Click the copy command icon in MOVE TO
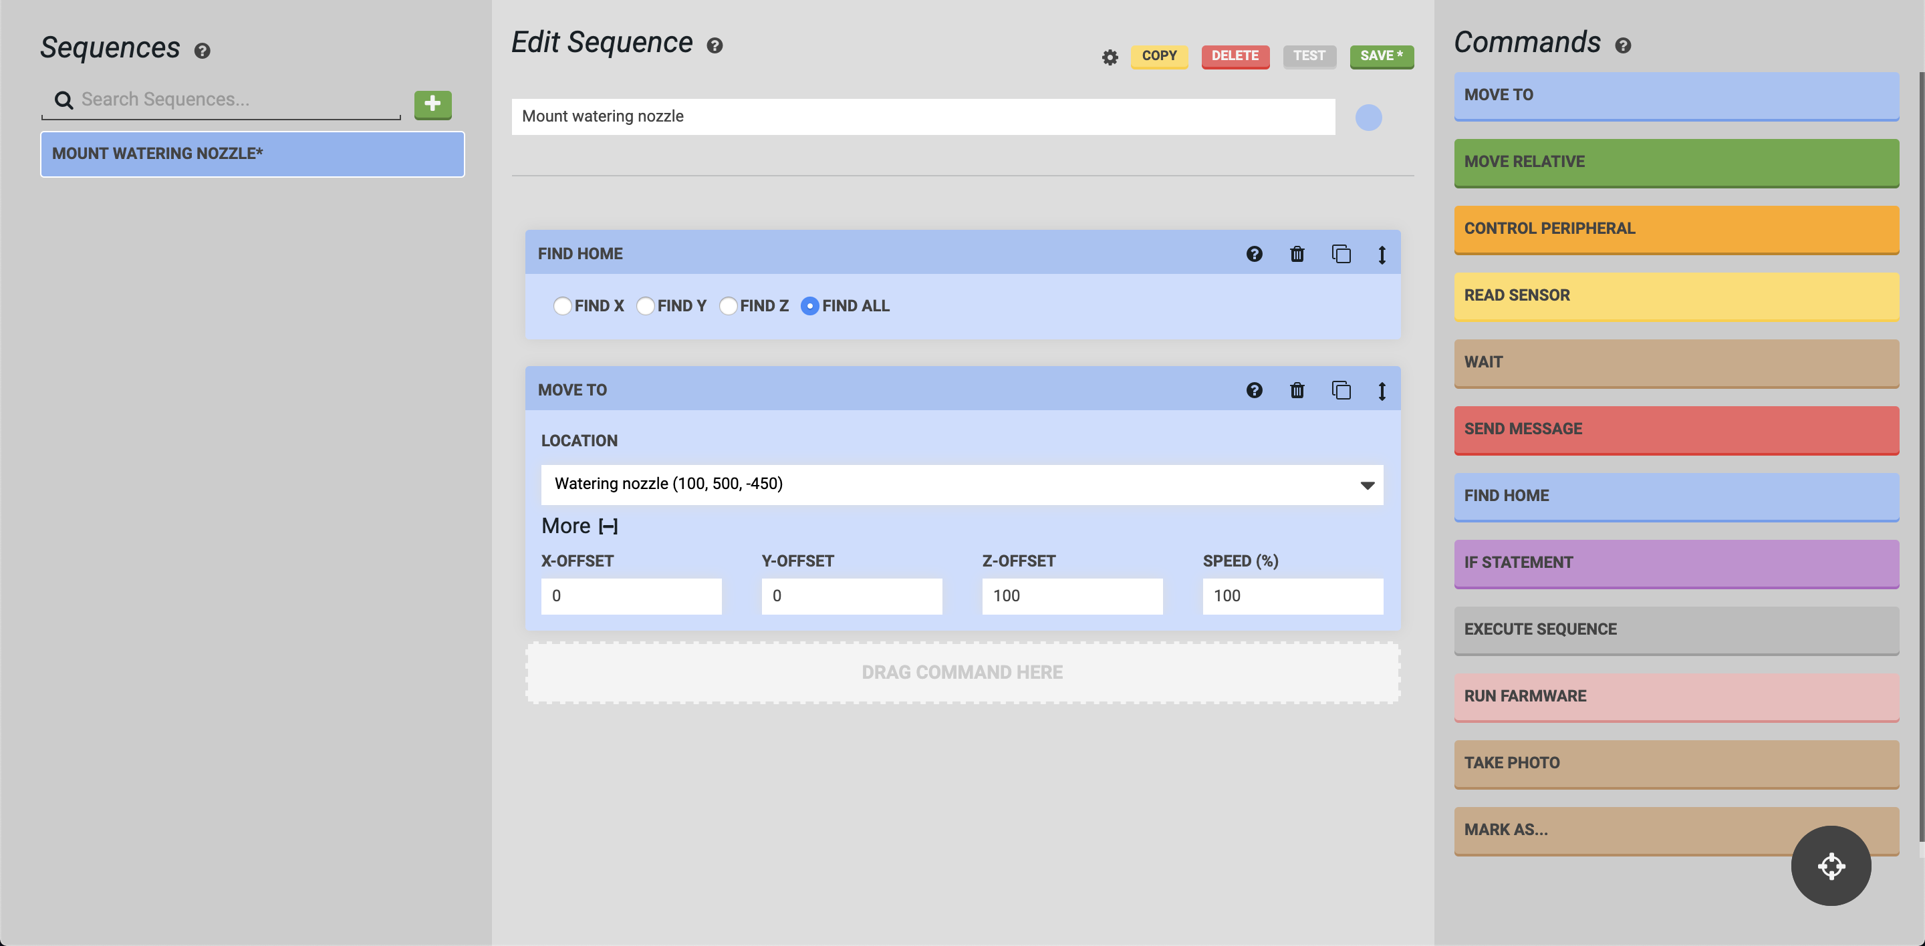Viewport: 1925px width, 946px height. 1341,390
